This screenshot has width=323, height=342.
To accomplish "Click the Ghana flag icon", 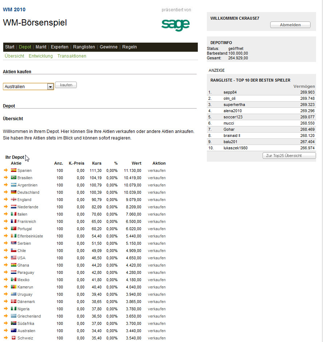I will (x=13, y=265).
